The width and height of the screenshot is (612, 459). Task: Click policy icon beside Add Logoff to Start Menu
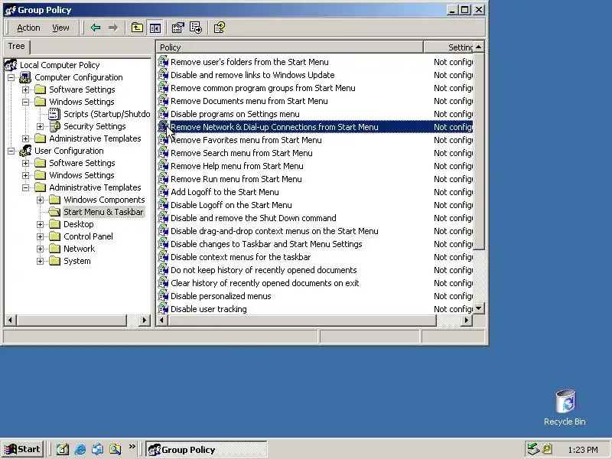click(163, 192)
